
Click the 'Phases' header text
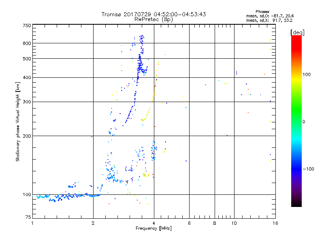262,12
